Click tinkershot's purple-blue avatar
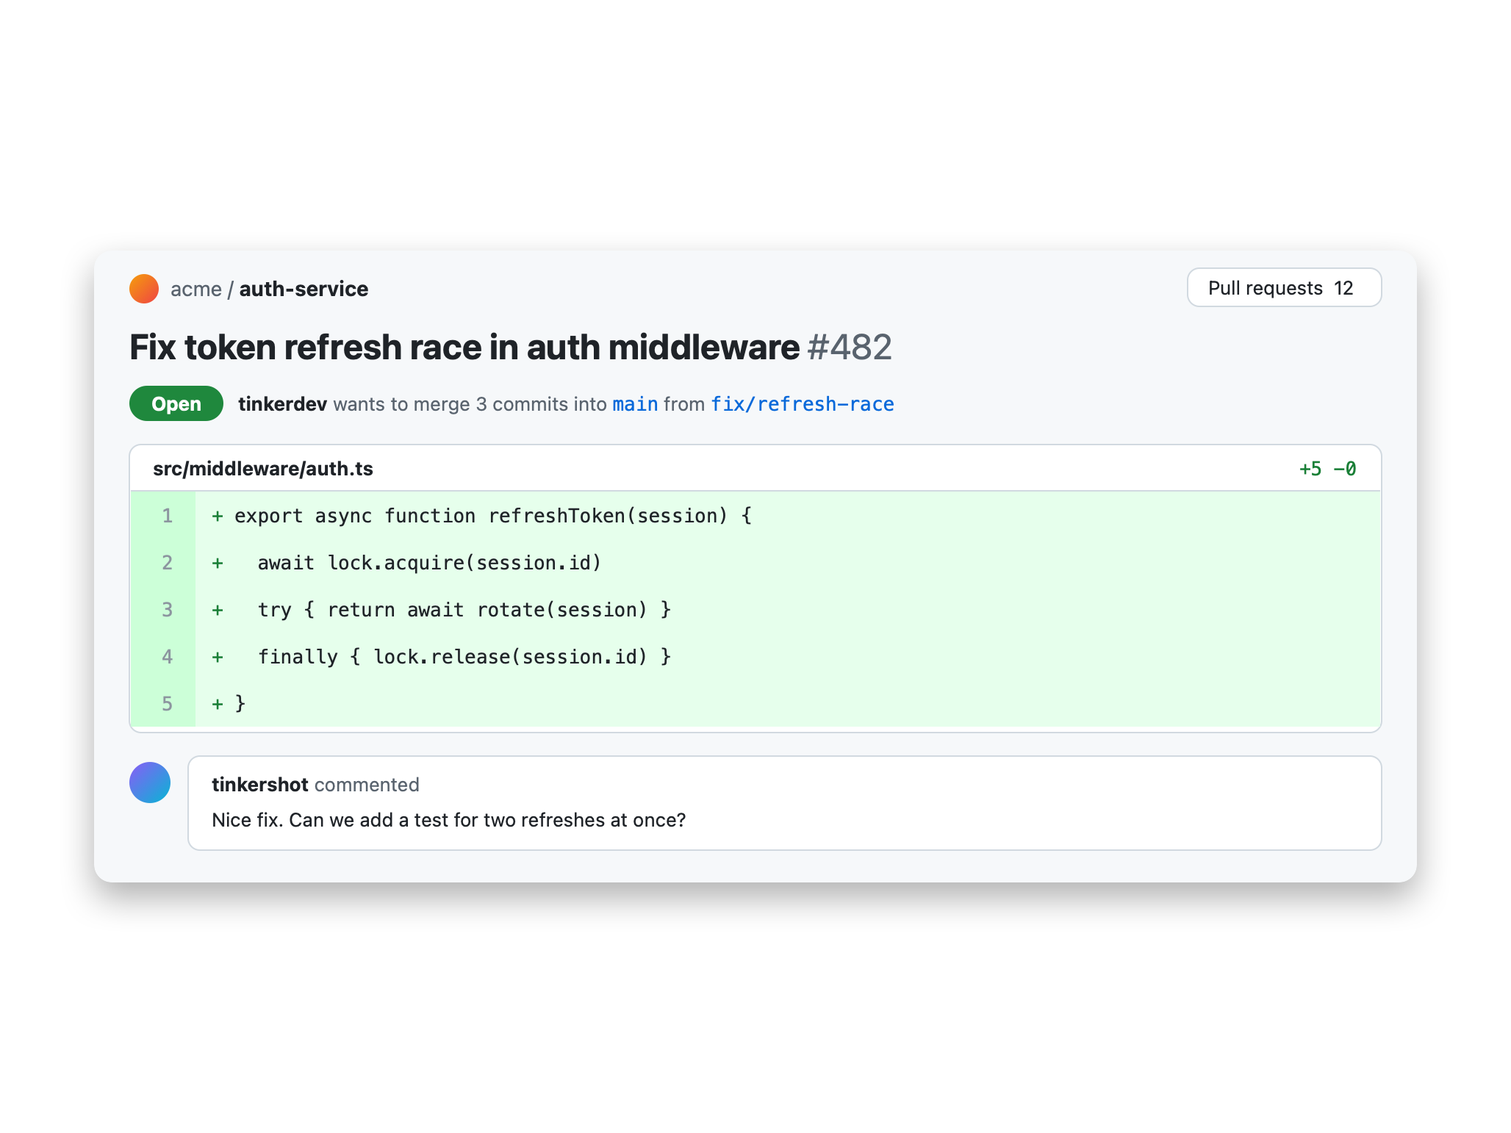Screen dimensions: 1511x1133 tap(150, 783)
